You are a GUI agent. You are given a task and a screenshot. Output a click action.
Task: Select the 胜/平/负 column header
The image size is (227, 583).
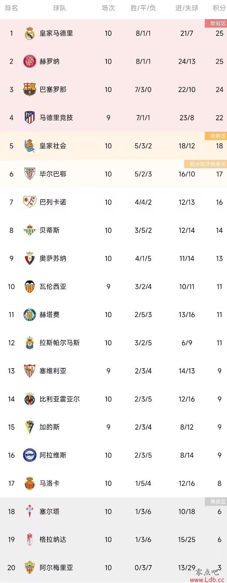click(x=143, y=8)
